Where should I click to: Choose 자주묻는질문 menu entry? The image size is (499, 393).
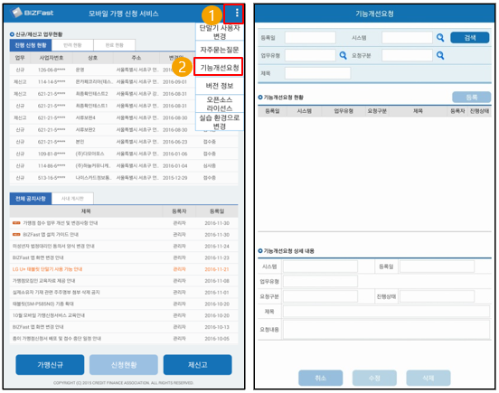point(220,50)
